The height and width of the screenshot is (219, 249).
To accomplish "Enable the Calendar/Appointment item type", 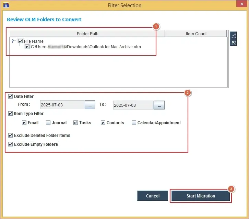I will pos(134,123).
